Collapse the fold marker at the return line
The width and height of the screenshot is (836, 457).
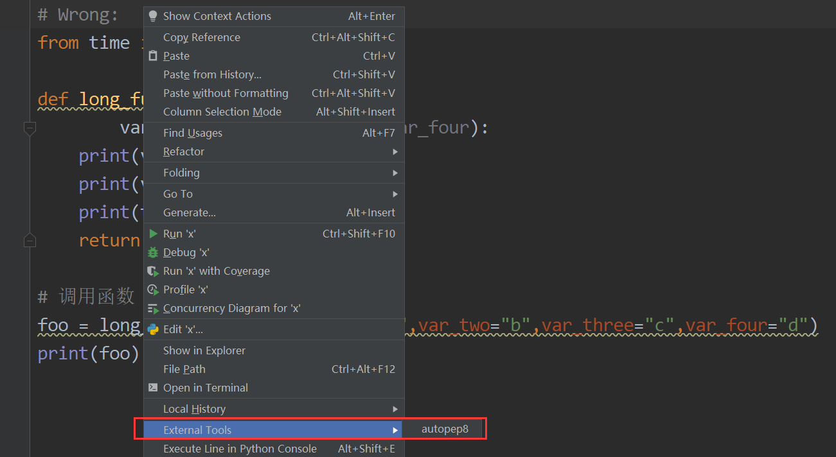click(x=30, y=241)
